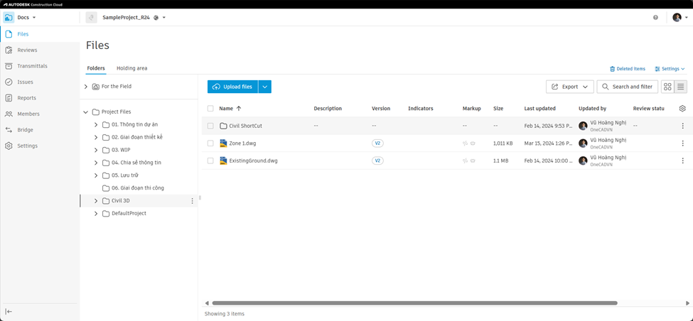Open more options for the Civil ShortCut row
Image resolution: width=693 pixels, height=321 pixels.
[682, 126]
